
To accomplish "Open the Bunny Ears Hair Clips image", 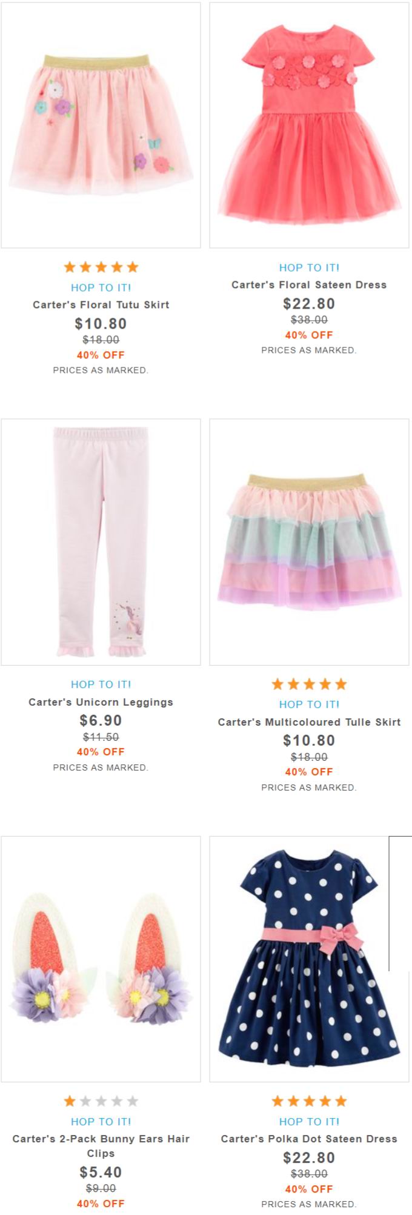I will tap(101, 959).
